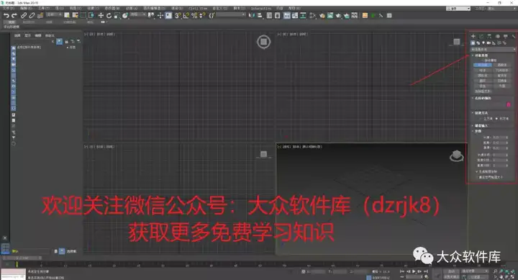The image size is (518, 280).
Task: Toggle the Generate Mapping Coords checkbox
Action: click(x=477, y=171)
